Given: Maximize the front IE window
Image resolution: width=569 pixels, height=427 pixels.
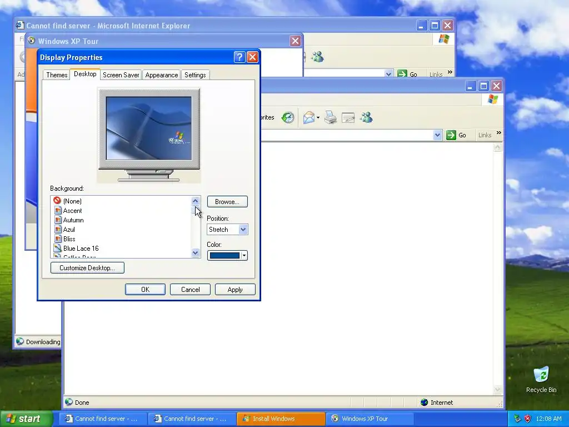Looking at the screenshot, I should (x=483, y=86).
